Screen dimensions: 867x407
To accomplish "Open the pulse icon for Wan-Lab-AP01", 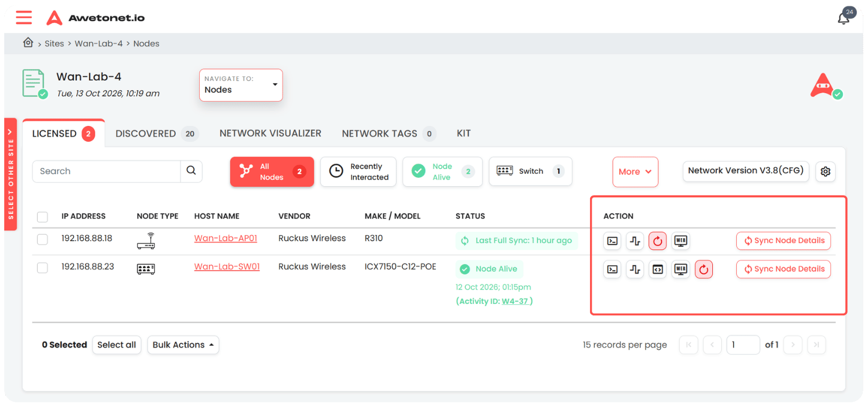I will pyautogui.click(x=635, y=241).
